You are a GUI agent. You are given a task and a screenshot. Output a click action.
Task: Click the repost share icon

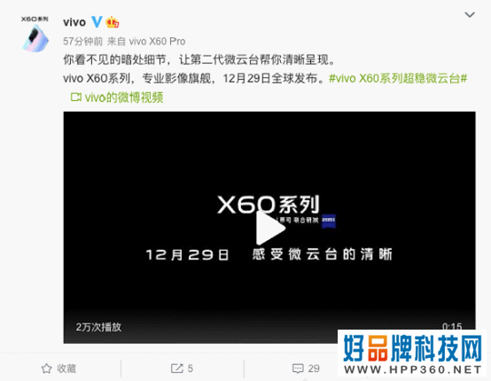(x=177, y=369)
